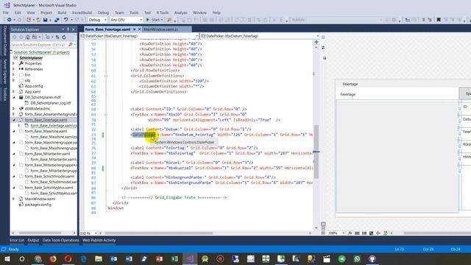Click the editor horizontal scrollbar
The image size is (471, 265).
[159, 233]
